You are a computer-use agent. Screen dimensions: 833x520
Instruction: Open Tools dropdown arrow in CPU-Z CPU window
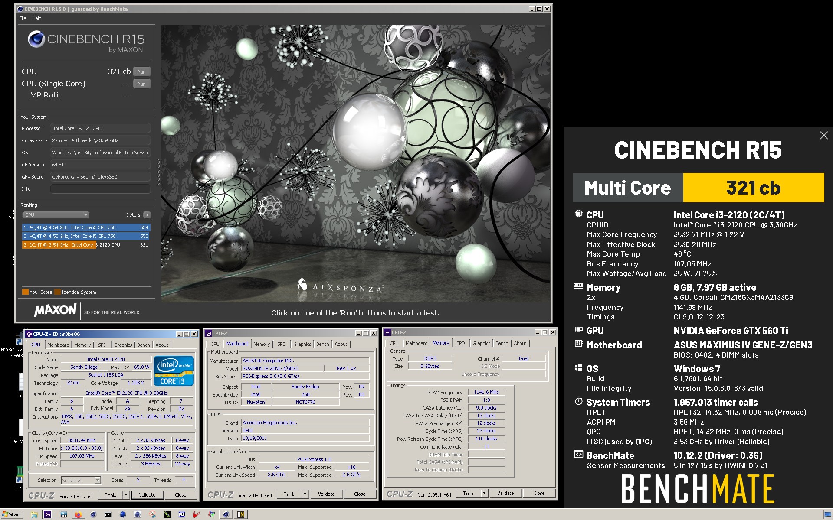click(x=126, y=495)
